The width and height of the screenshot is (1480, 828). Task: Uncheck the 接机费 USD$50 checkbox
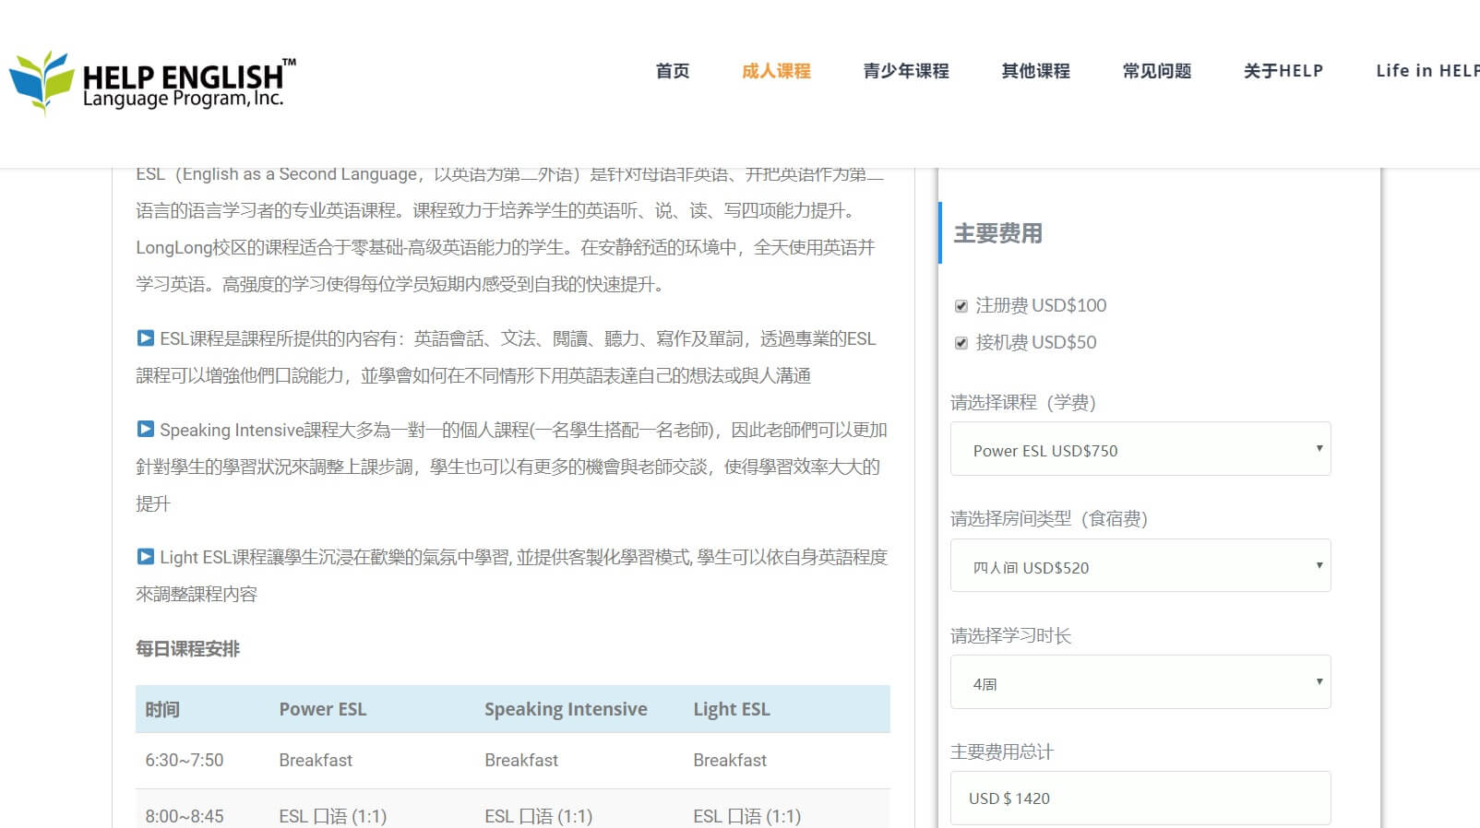click(x=961, y=343)
